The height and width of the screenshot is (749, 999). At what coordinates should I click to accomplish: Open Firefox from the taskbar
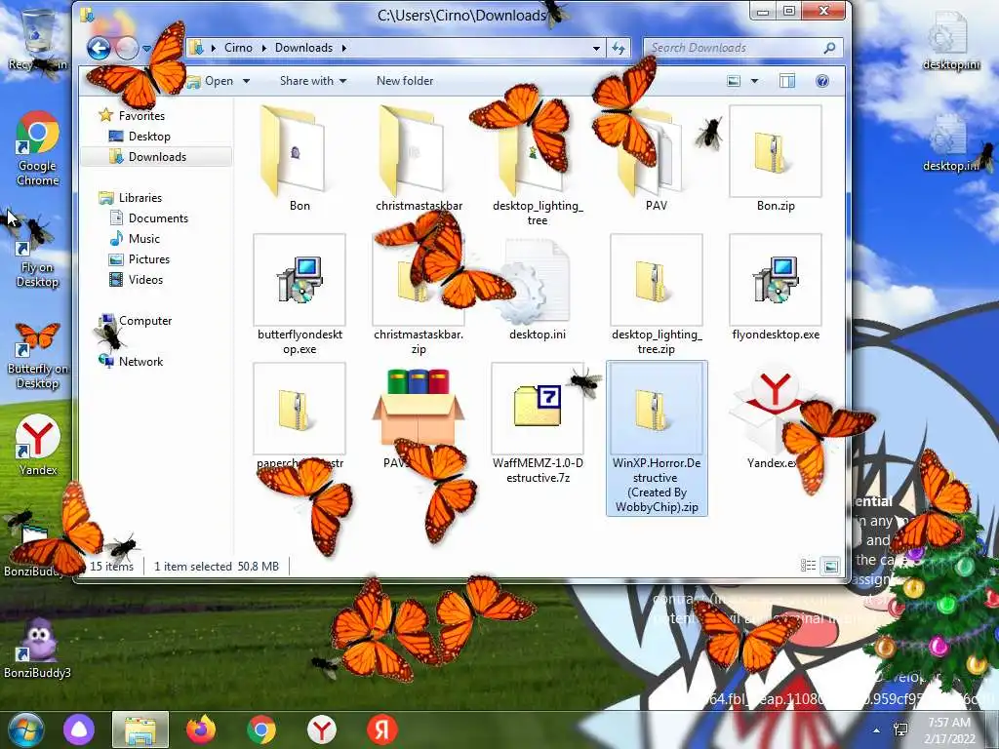[201, 729]
